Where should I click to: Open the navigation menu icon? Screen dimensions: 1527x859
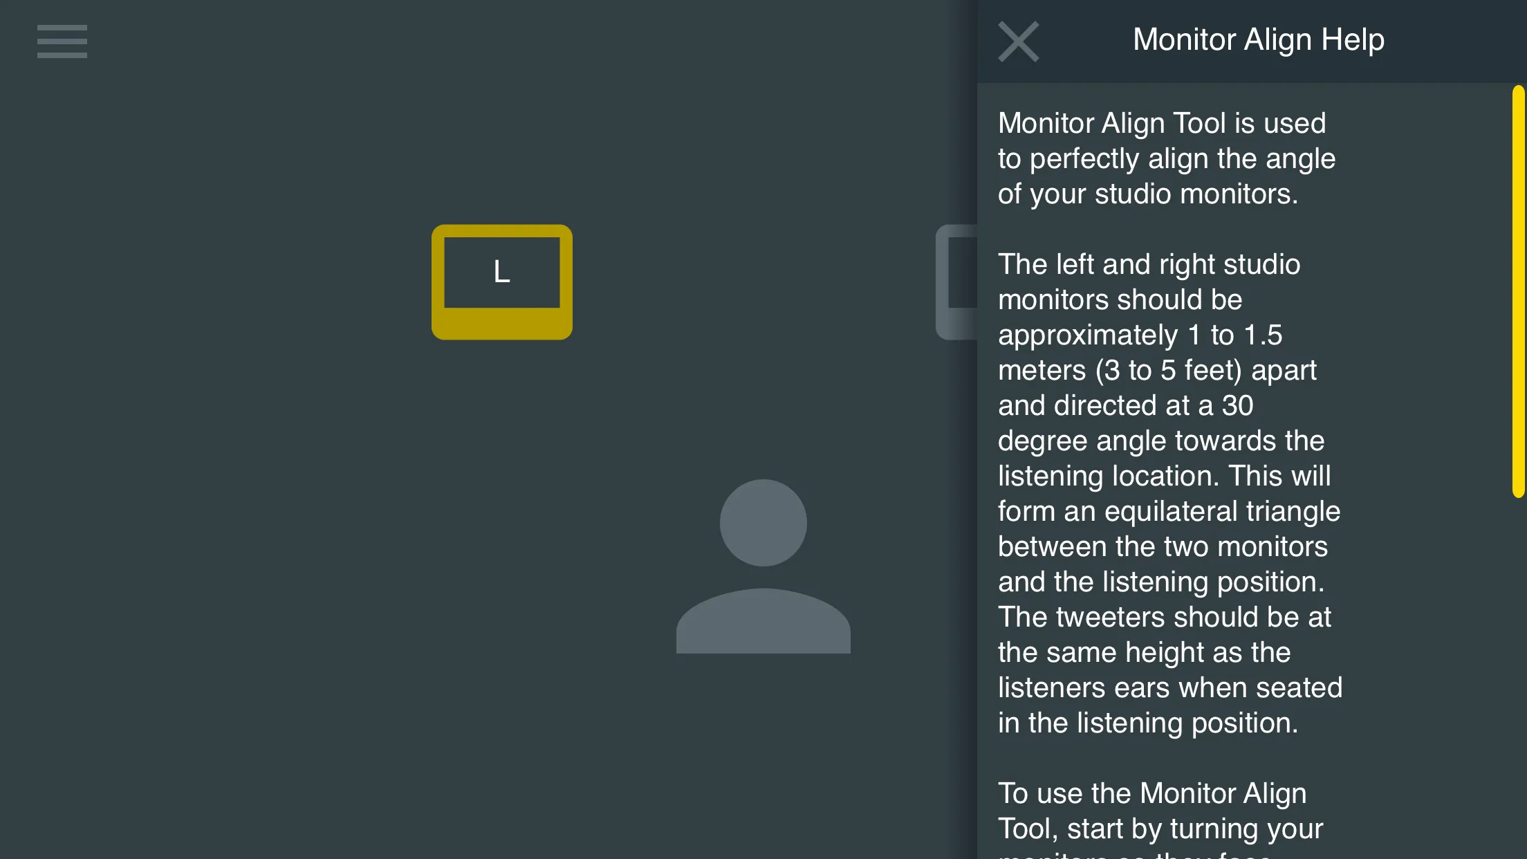pos(62,42)
